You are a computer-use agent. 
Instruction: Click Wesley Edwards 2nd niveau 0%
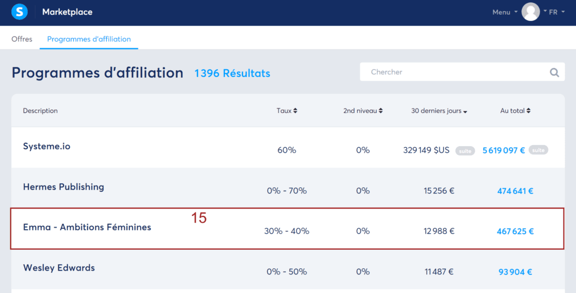coord(363,272)
